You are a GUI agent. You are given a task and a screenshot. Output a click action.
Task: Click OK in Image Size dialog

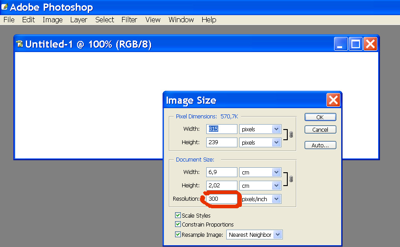pos(320,117)
